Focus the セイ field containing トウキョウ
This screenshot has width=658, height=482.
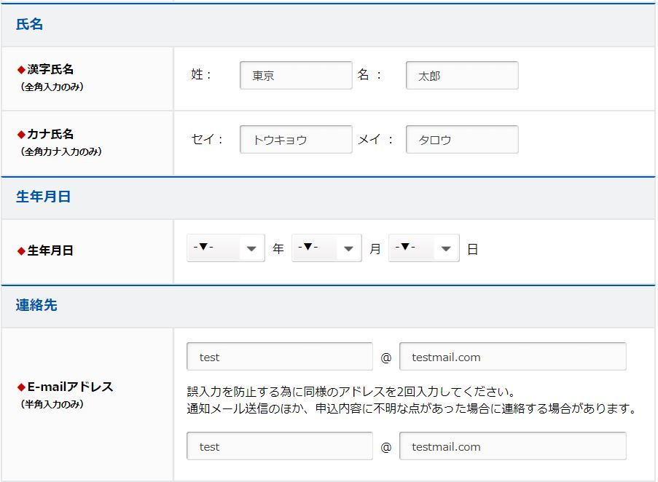(295, 140)
